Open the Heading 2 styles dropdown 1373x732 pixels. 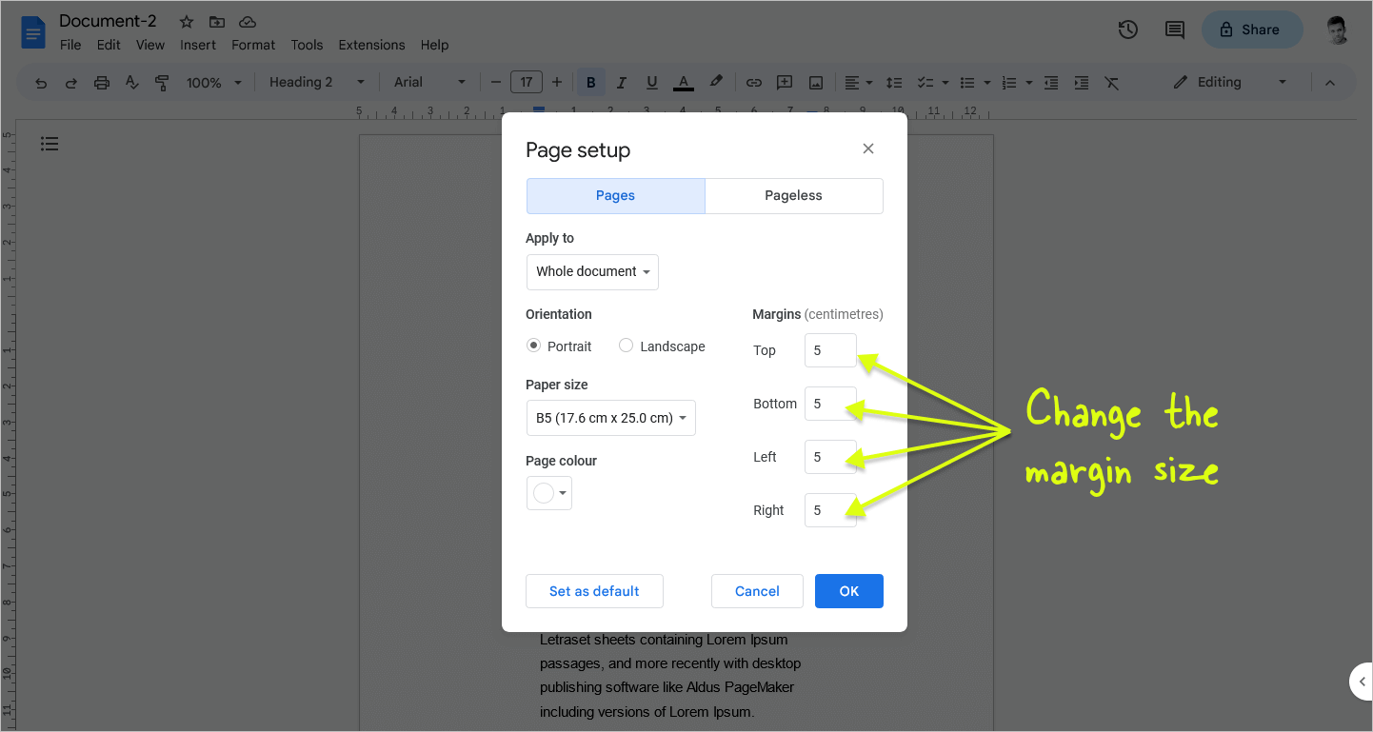tap(315, 82)
